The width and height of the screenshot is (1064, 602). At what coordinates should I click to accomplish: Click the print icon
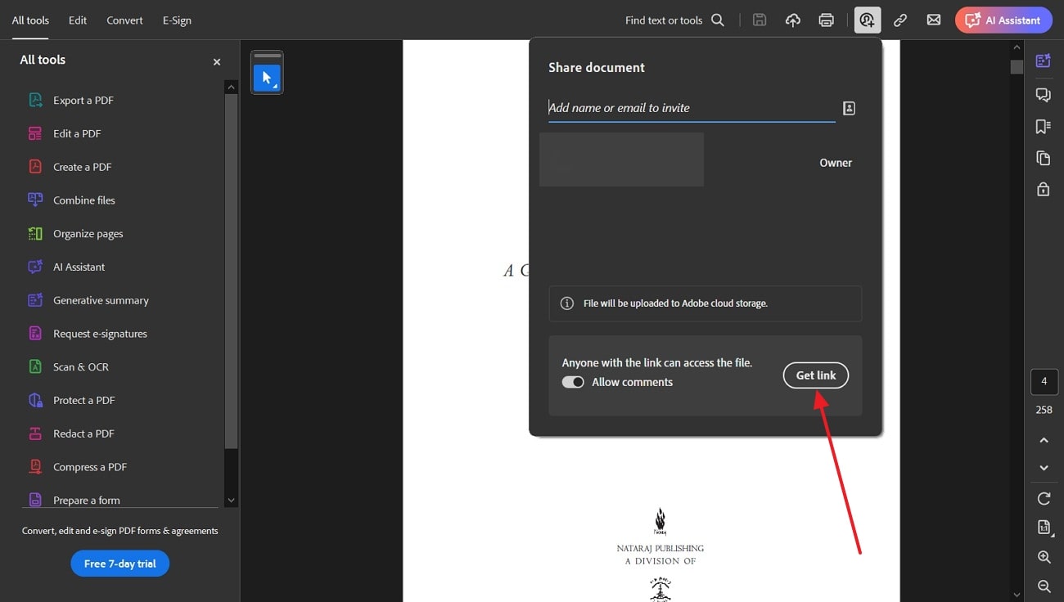click(x=827, y=20)
